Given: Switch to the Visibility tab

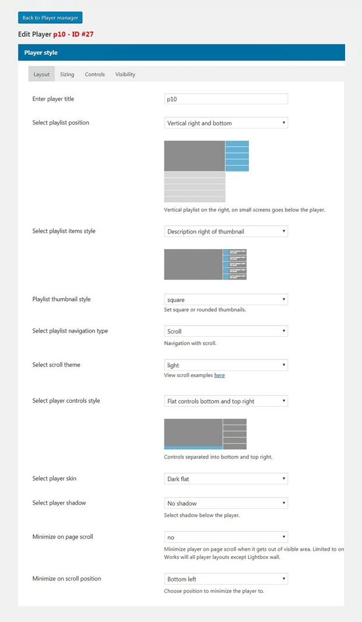Looking at the screenshot, I should coord(125,74).
